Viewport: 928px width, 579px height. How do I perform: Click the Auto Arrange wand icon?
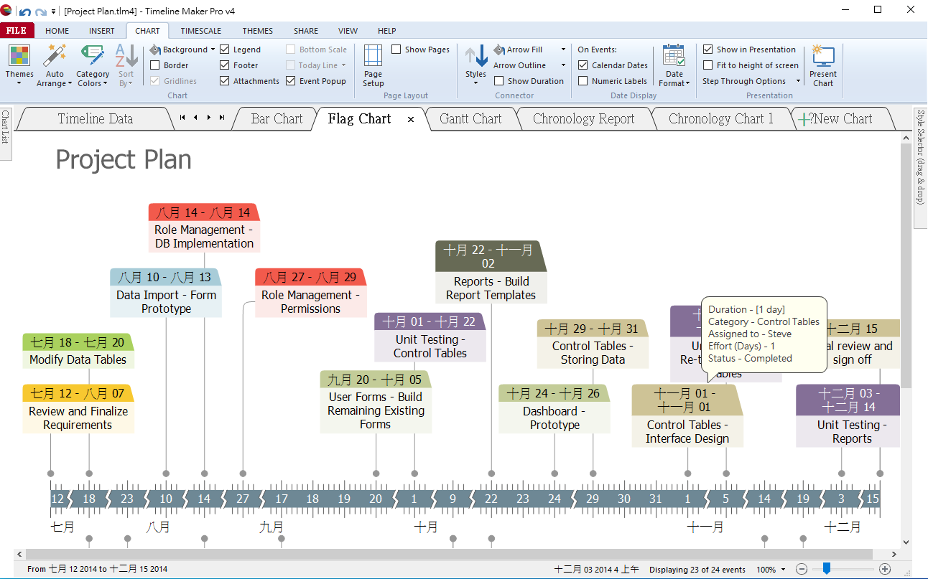[55, 56]
